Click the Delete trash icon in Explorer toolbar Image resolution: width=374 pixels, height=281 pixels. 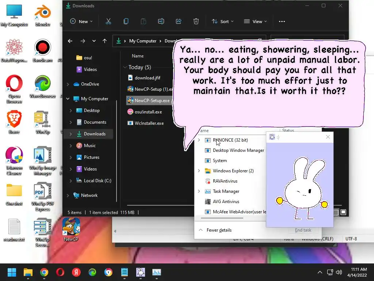196,22
